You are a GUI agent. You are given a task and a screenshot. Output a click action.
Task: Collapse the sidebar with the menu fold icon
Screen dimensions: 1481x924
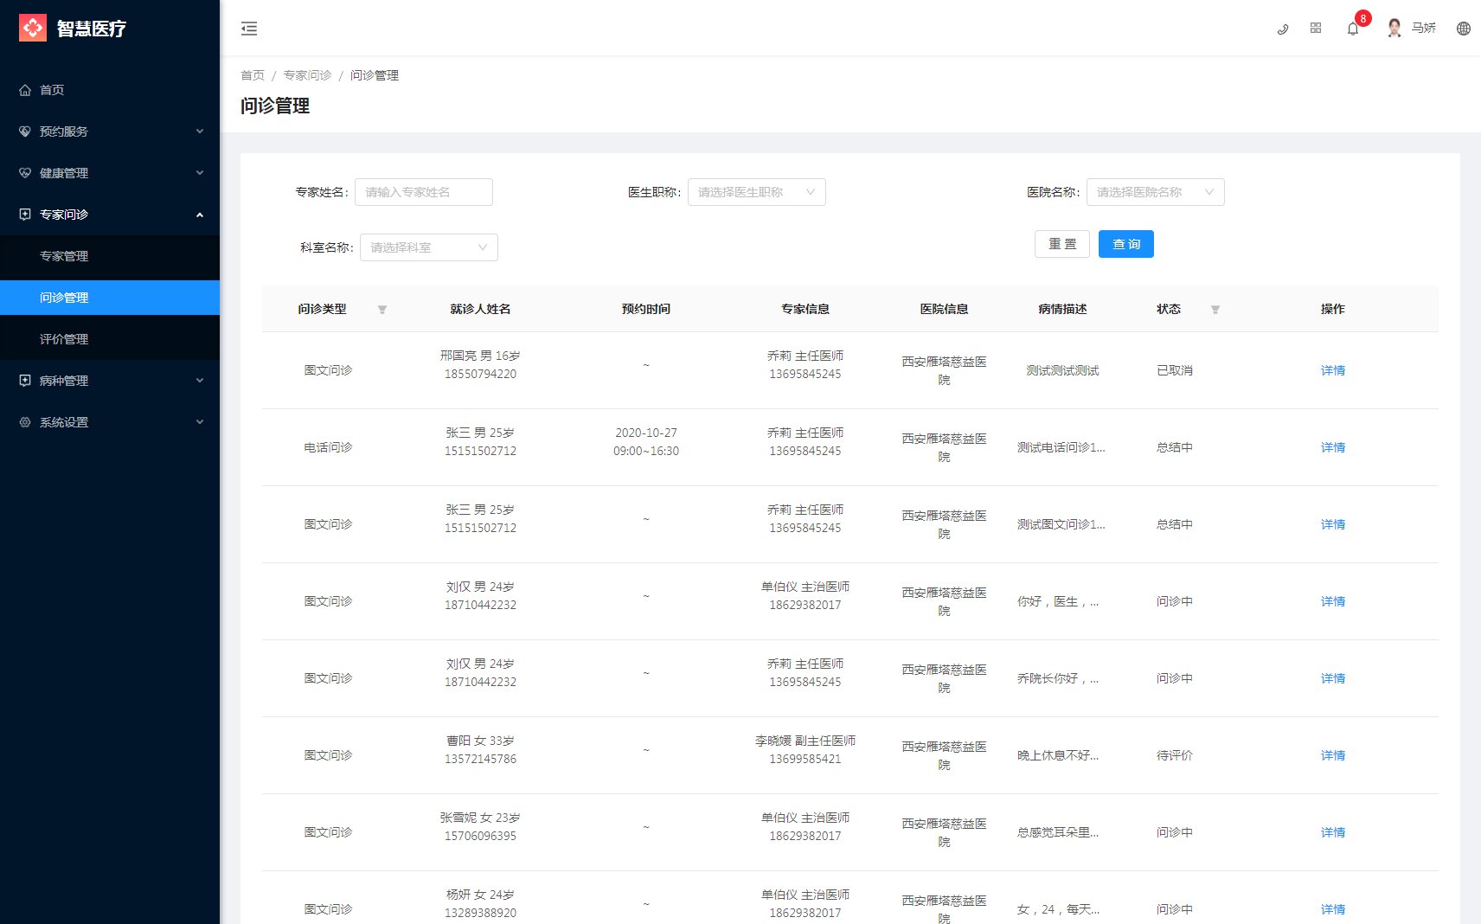point(249,29)
